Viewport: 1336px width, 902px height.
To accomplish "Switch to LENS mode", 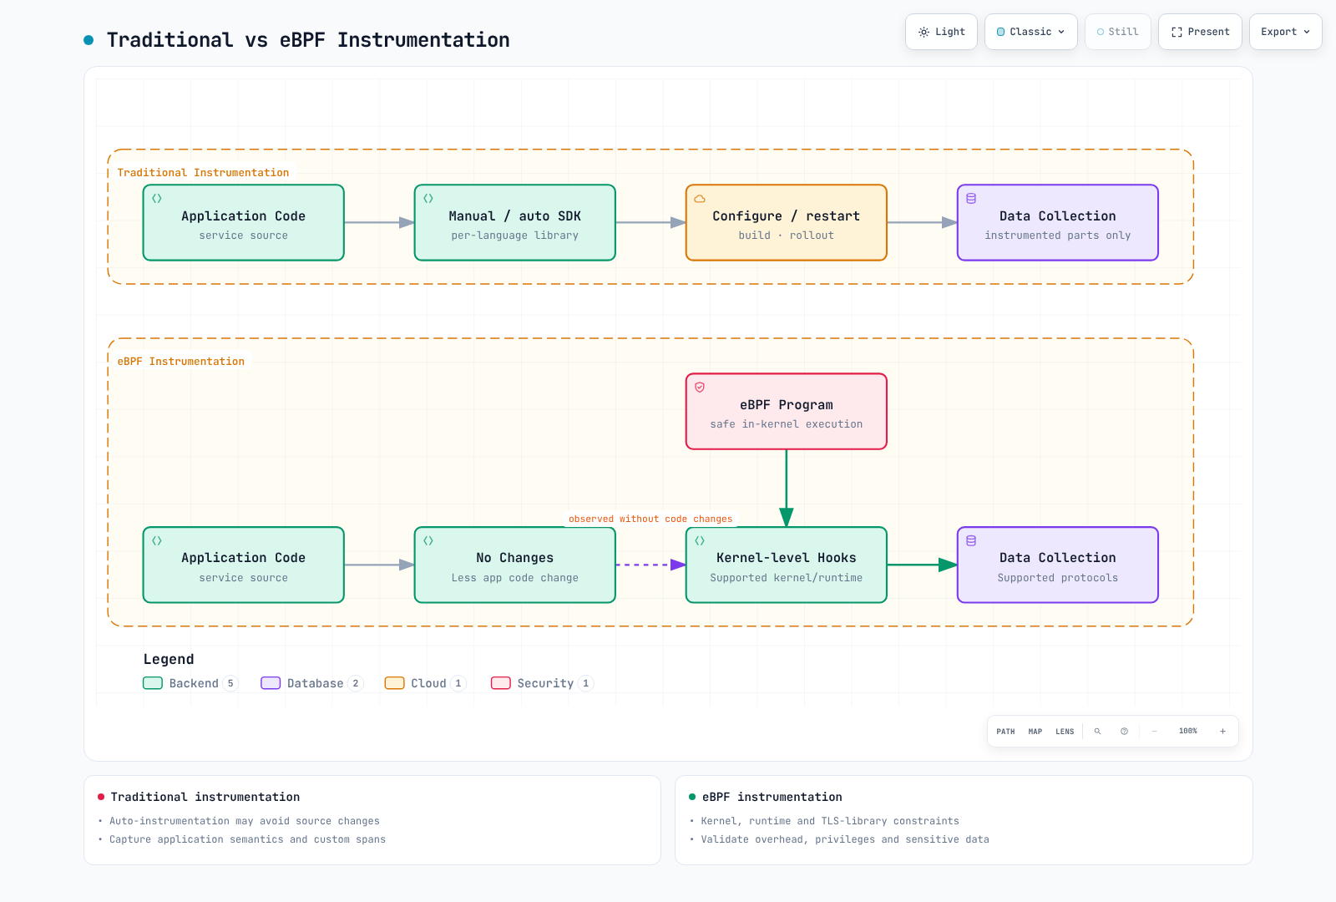I will click(1065, 732).
